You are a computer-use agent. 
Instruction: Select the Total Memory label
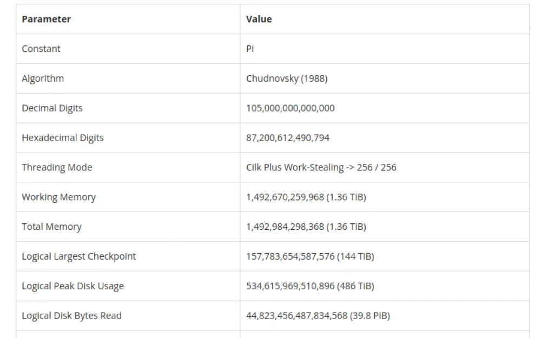tap(52, 227)
